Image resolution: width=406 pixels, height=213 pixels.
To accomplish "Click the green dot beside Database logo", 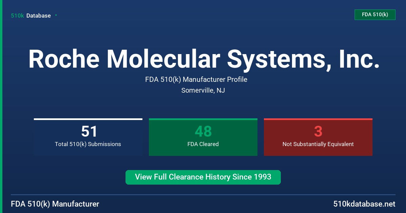I will click(x=56, y=15).
